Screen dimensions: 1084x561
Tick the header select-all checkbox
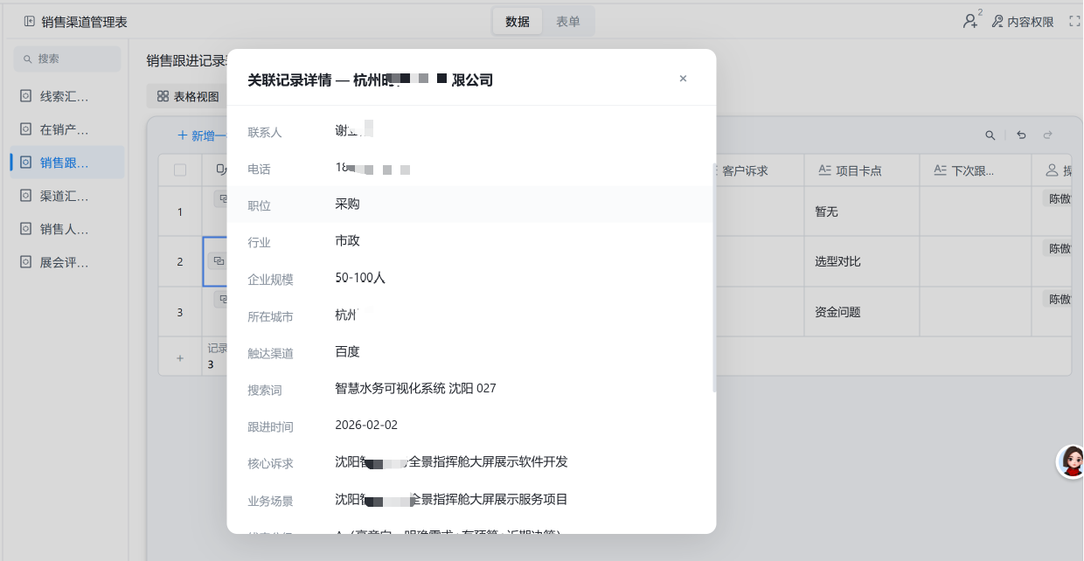coord(180,170)
